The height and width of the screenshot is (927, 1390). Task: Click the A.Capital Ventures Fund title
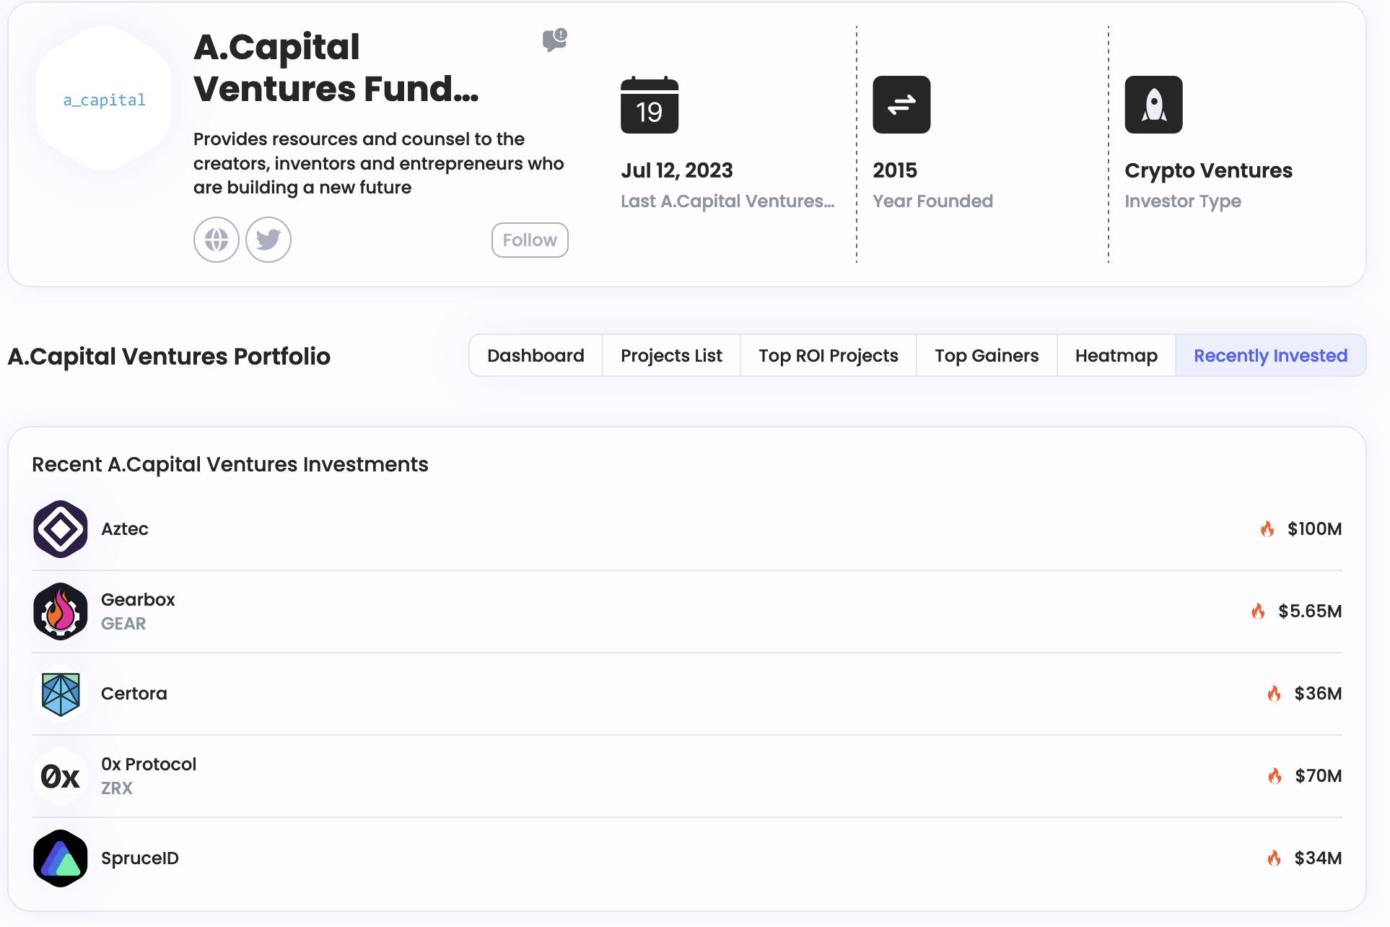(336, 68)
